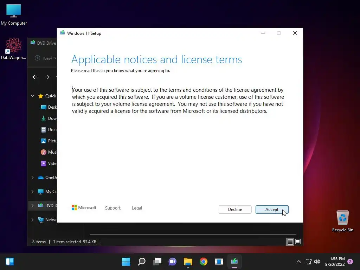Show hidden system tray icons

(x=299, y=262)
